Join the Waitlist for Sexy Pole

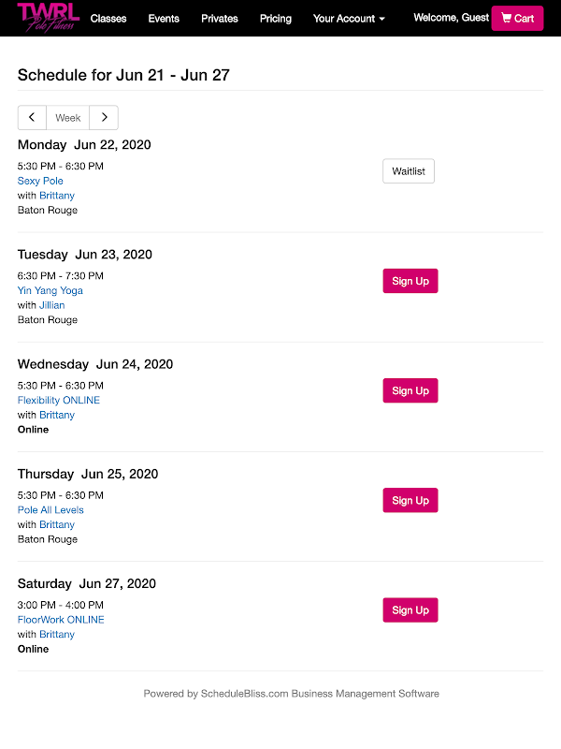point(409,171)
